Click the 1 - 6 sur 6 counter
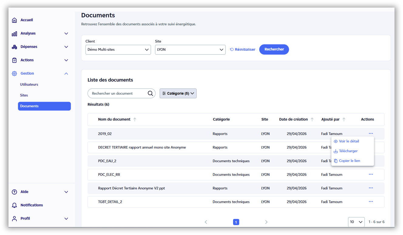 [x=377, y=222]
